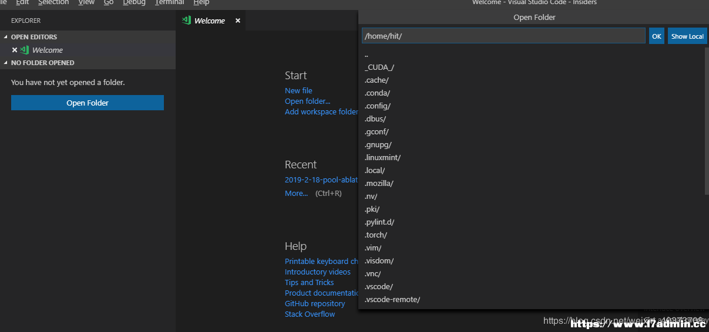Open the Terminal menu
The height and width of the screenshot is (332, 709).
170,2
